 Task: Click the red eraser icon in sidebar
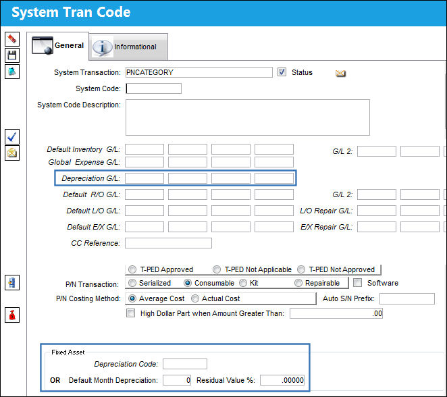point(12,38)
